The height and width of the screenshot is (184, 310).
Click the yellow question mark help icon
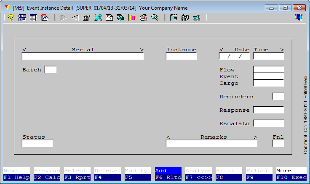(11, 18)
